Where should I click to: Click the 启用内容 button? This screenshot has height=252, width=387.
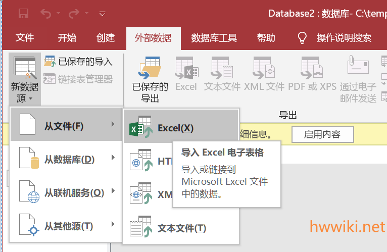322,134
